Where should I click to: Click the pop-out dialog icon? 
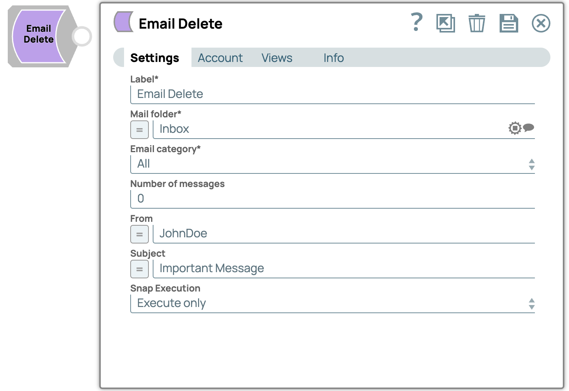point(445,23)
